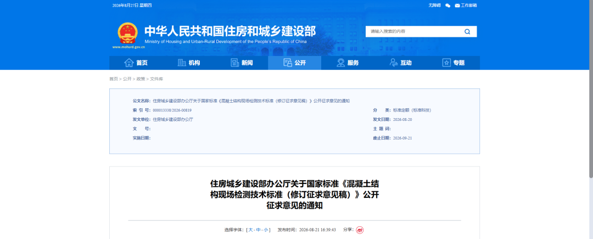Open the 互动 navigation tab
This screenshot has height=239, width=593.
400,63
